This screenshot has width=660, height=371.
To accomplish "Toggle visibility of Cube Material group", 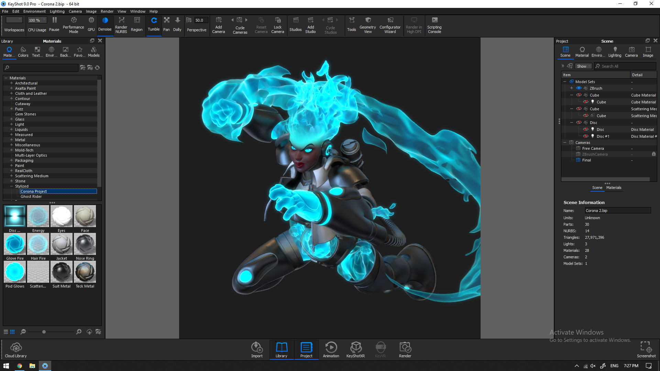I will 579,95.
